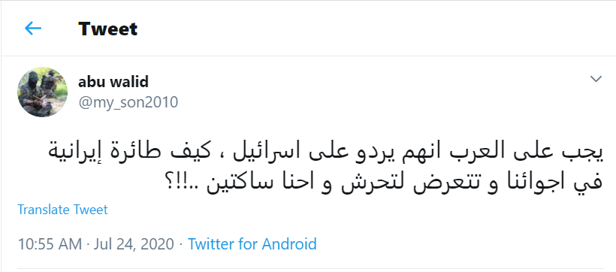Open abu walid's round profile picture
616x272 pixels.
click(x=42, y=92)
